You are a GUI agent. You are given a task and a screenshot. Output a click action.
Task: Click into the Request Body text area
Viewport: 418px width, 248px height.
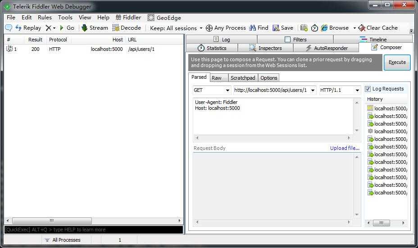coord(273,186)
